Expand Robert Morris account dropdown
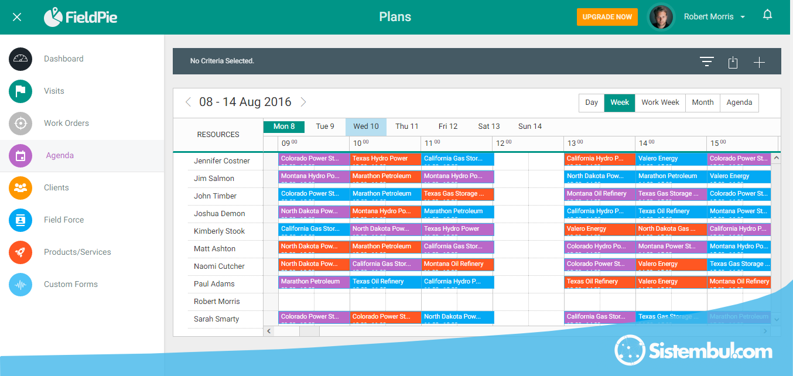Viewport: 793px width, 376px height. pos(743,17)
